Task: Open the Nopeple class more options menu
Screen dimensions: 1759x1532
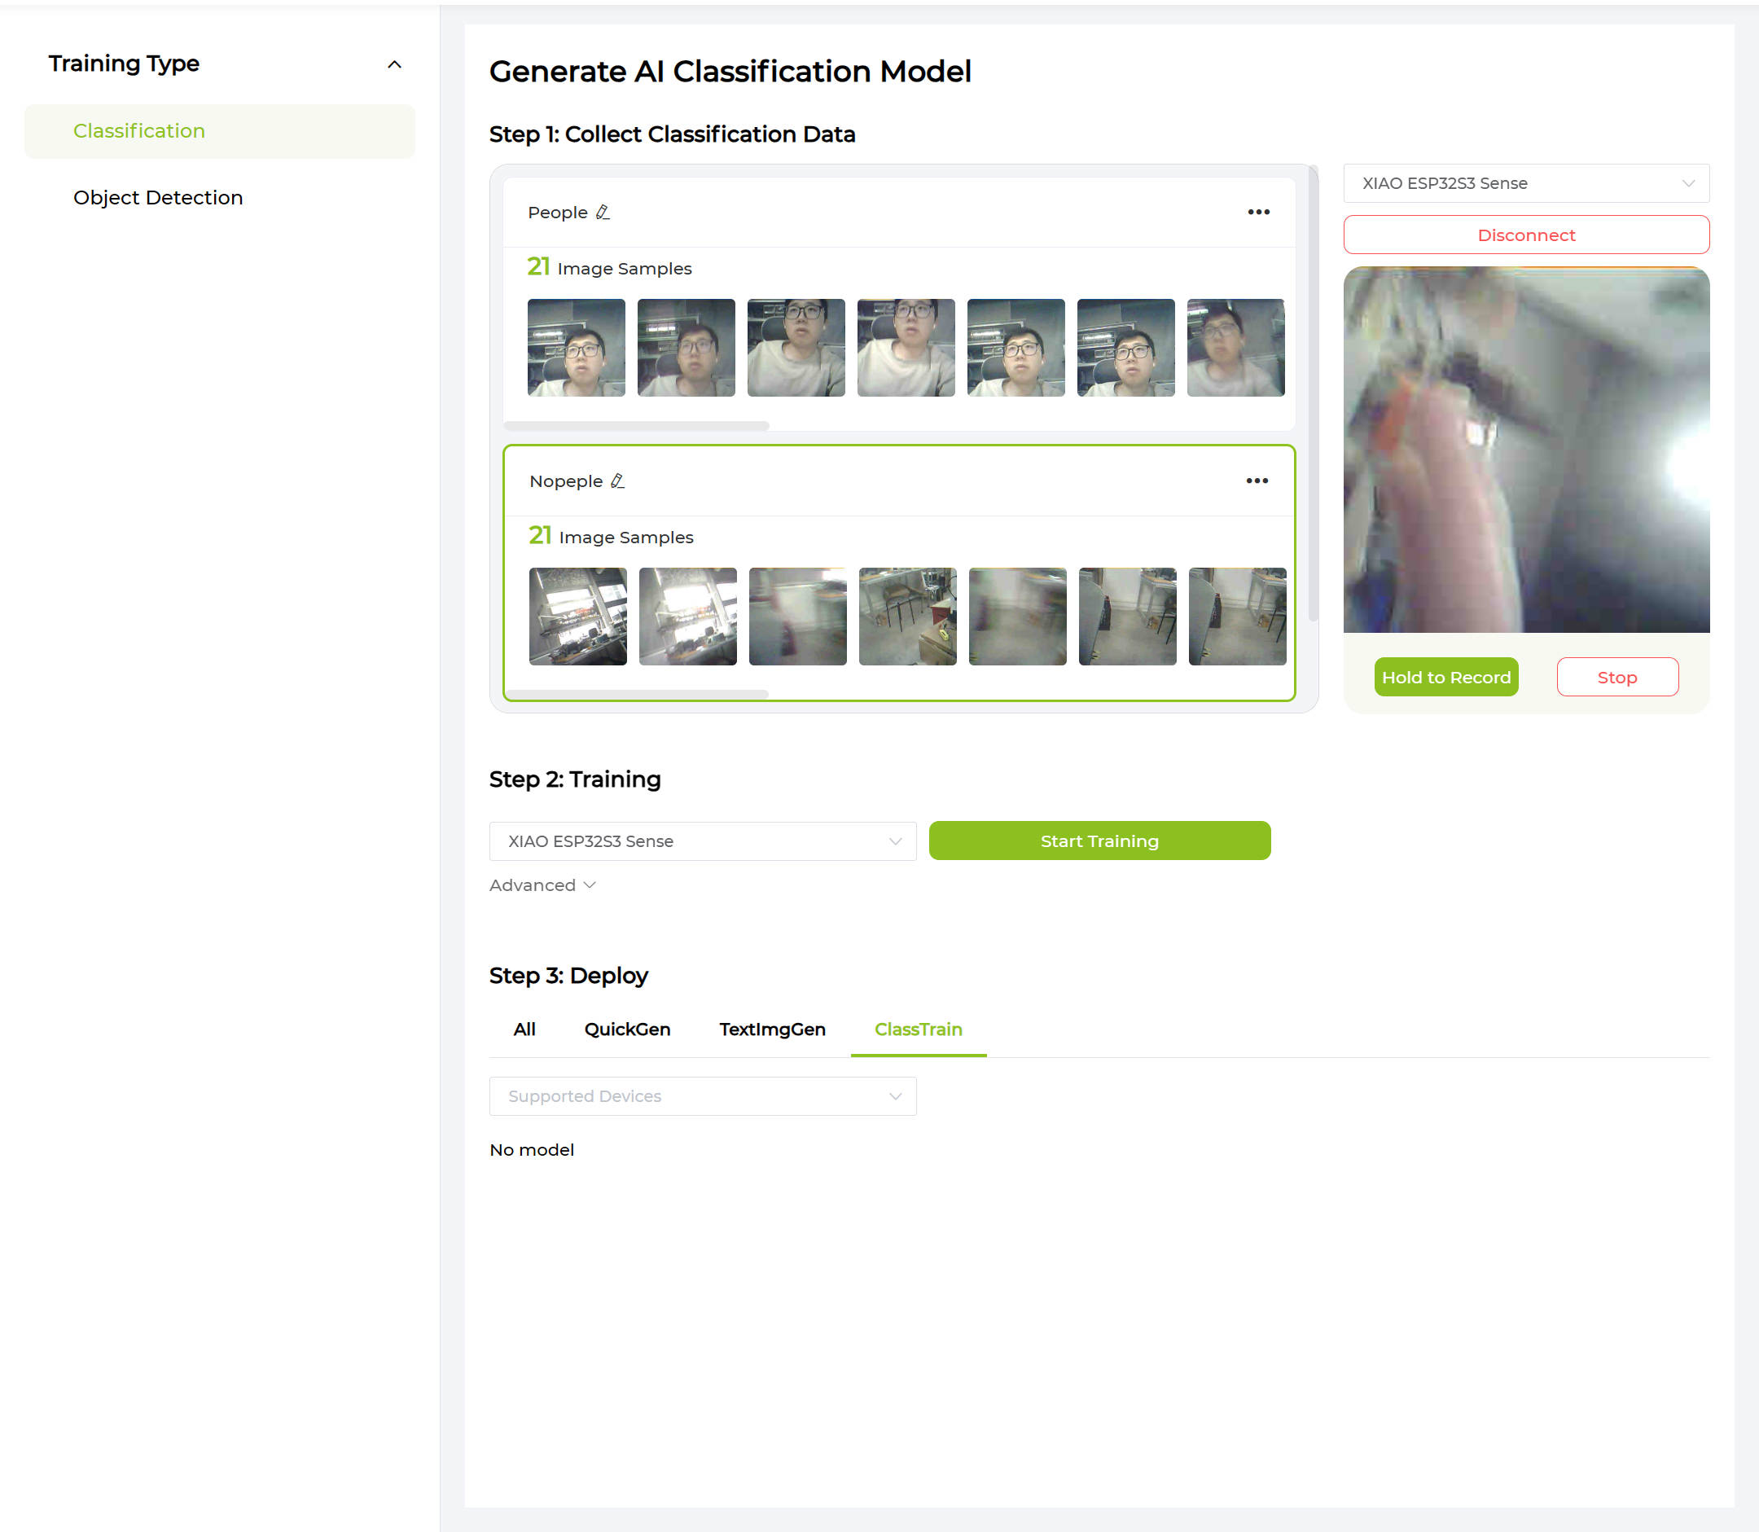Action: tap(1257, 481)
